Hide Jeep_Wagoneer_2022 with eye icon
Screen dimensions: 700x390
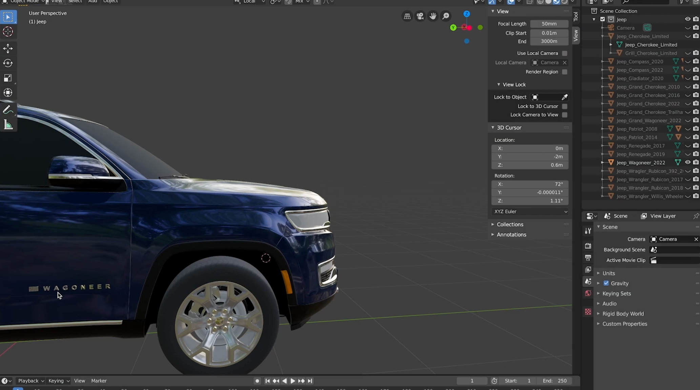click(687, 162)
